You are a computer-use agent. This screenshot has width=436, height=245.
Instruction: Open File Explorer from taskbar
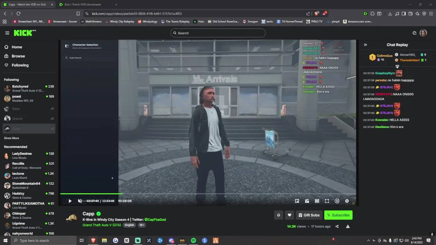104,241
